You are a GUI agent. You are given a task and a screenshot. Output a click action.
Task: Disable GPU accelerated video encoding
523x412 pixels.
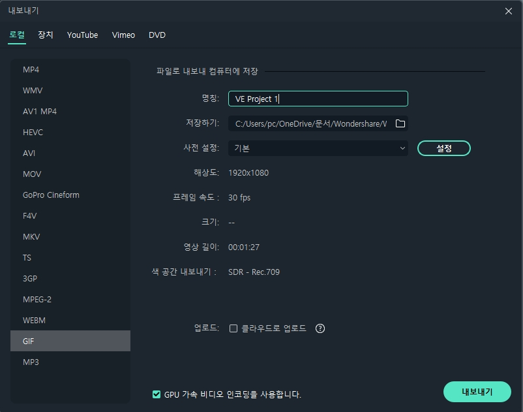(x=156, y=394)
